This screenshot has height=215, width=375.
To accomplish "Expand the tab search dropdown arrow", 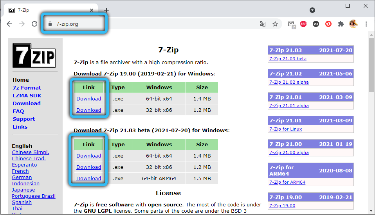I will click(x=312, y=10).
